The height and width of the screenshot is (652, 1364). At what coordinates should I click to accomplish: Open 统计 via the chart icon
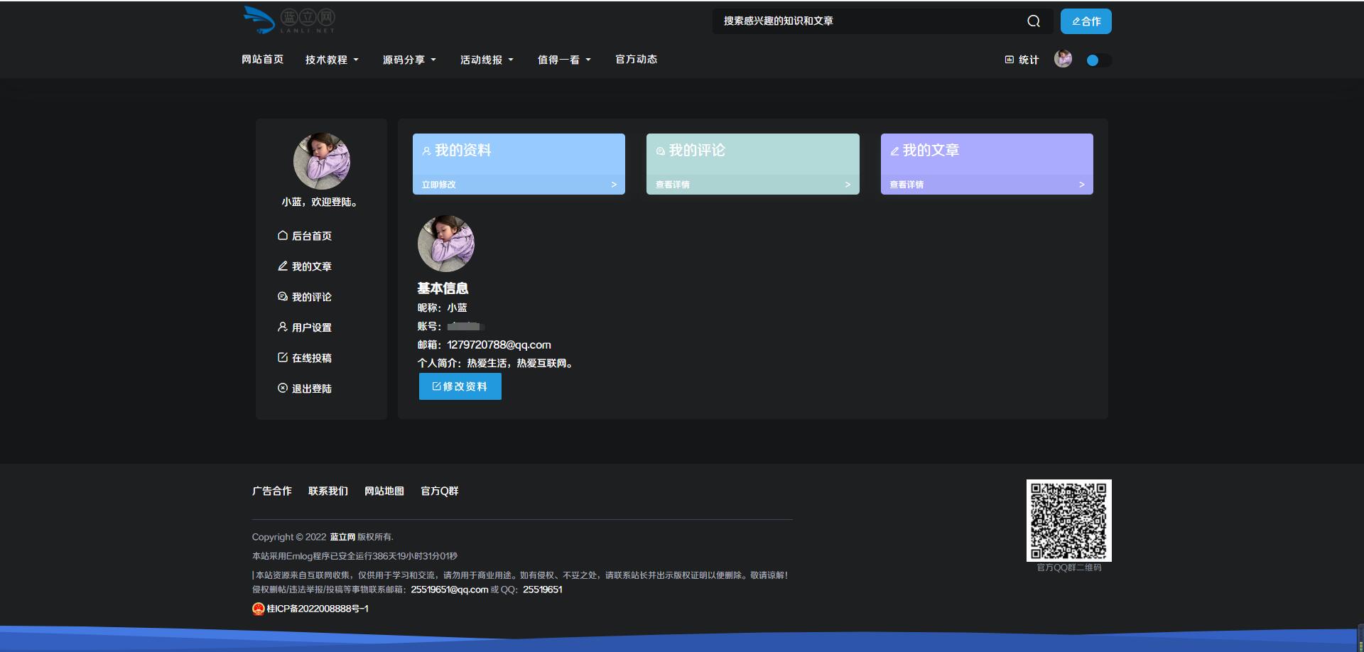tap(1008, 60)
